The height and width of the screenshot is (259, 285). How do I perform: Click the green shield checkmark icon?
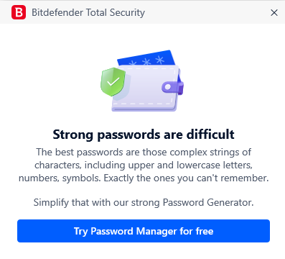coord(113,81)
